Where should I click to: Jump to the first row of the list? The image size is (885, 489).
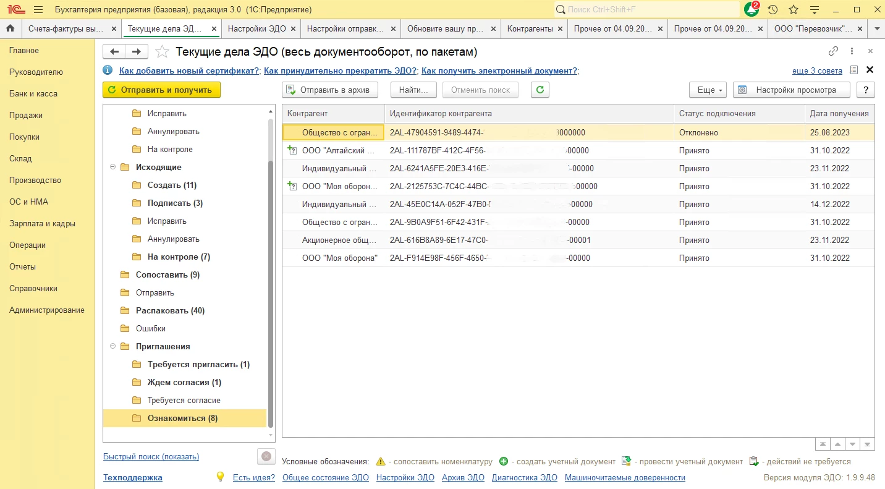(823, 444)
